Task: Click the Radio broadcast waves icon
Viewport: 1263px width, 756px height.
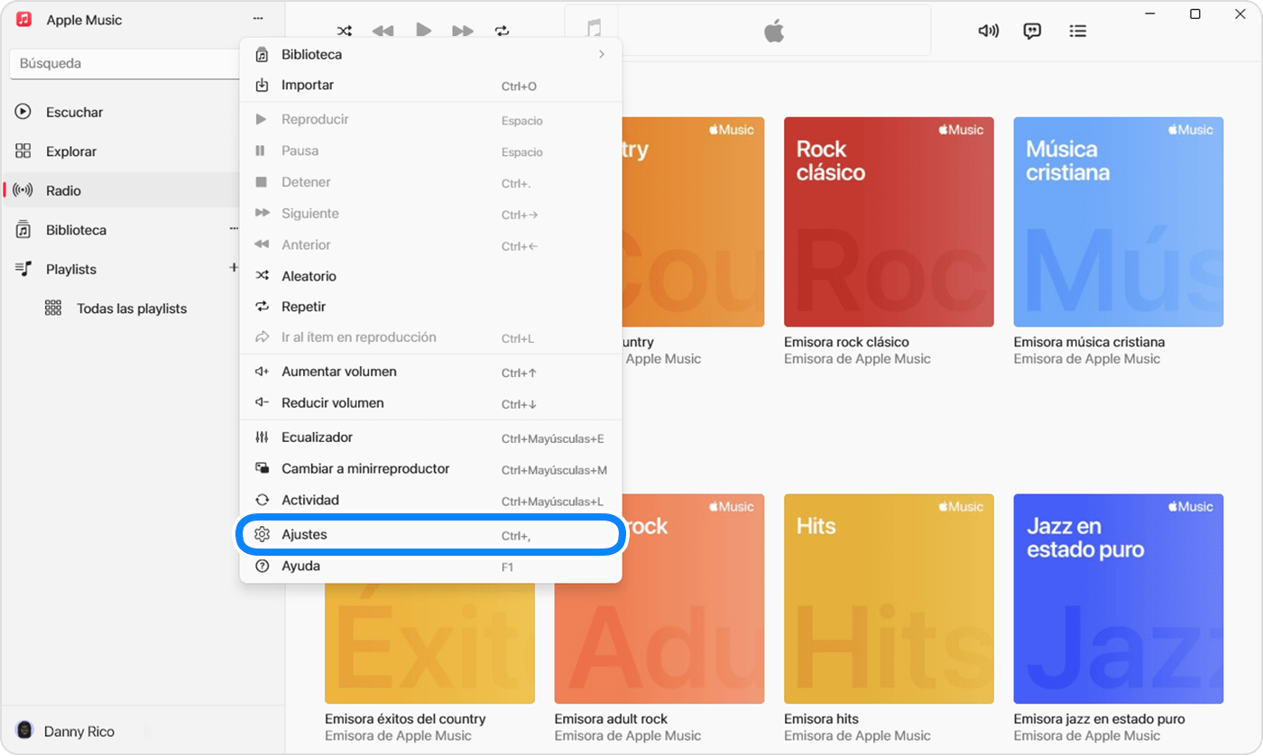Action: [x=23, y=190]
